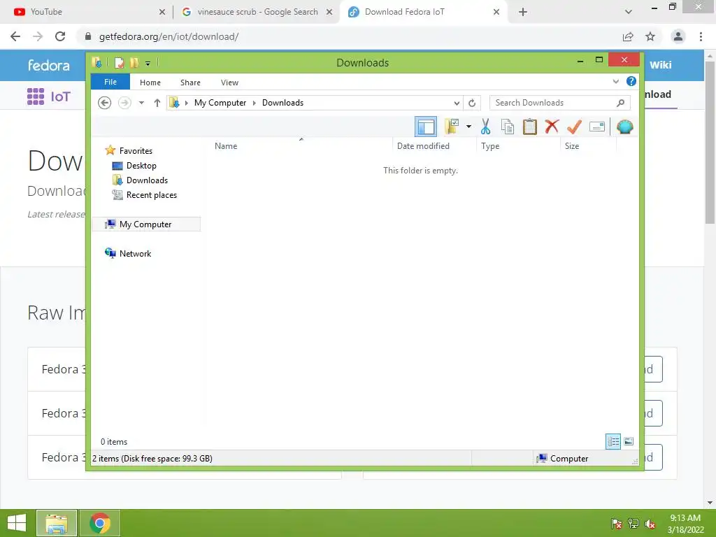Click the folder options icon in Classic Shell toolbar
Image resolution: width=716 pixels, height=537 pixels.
click(x=452, y=127)
